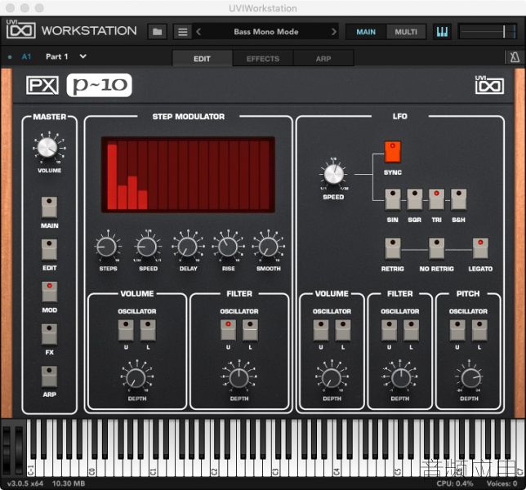Click the metronome icon
Viewport: 526px width, 490px height.
pos(515,57)
